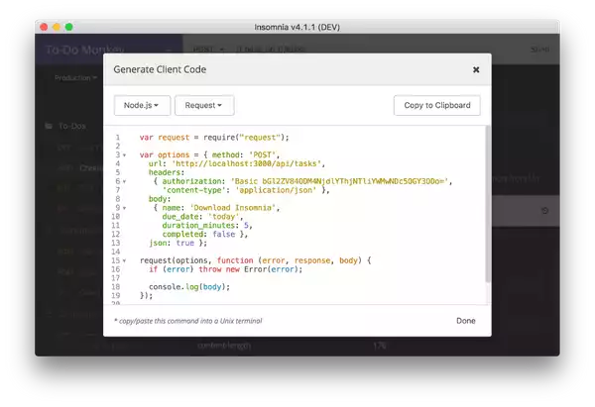Click 'application/json' value in code

(276, 190)
